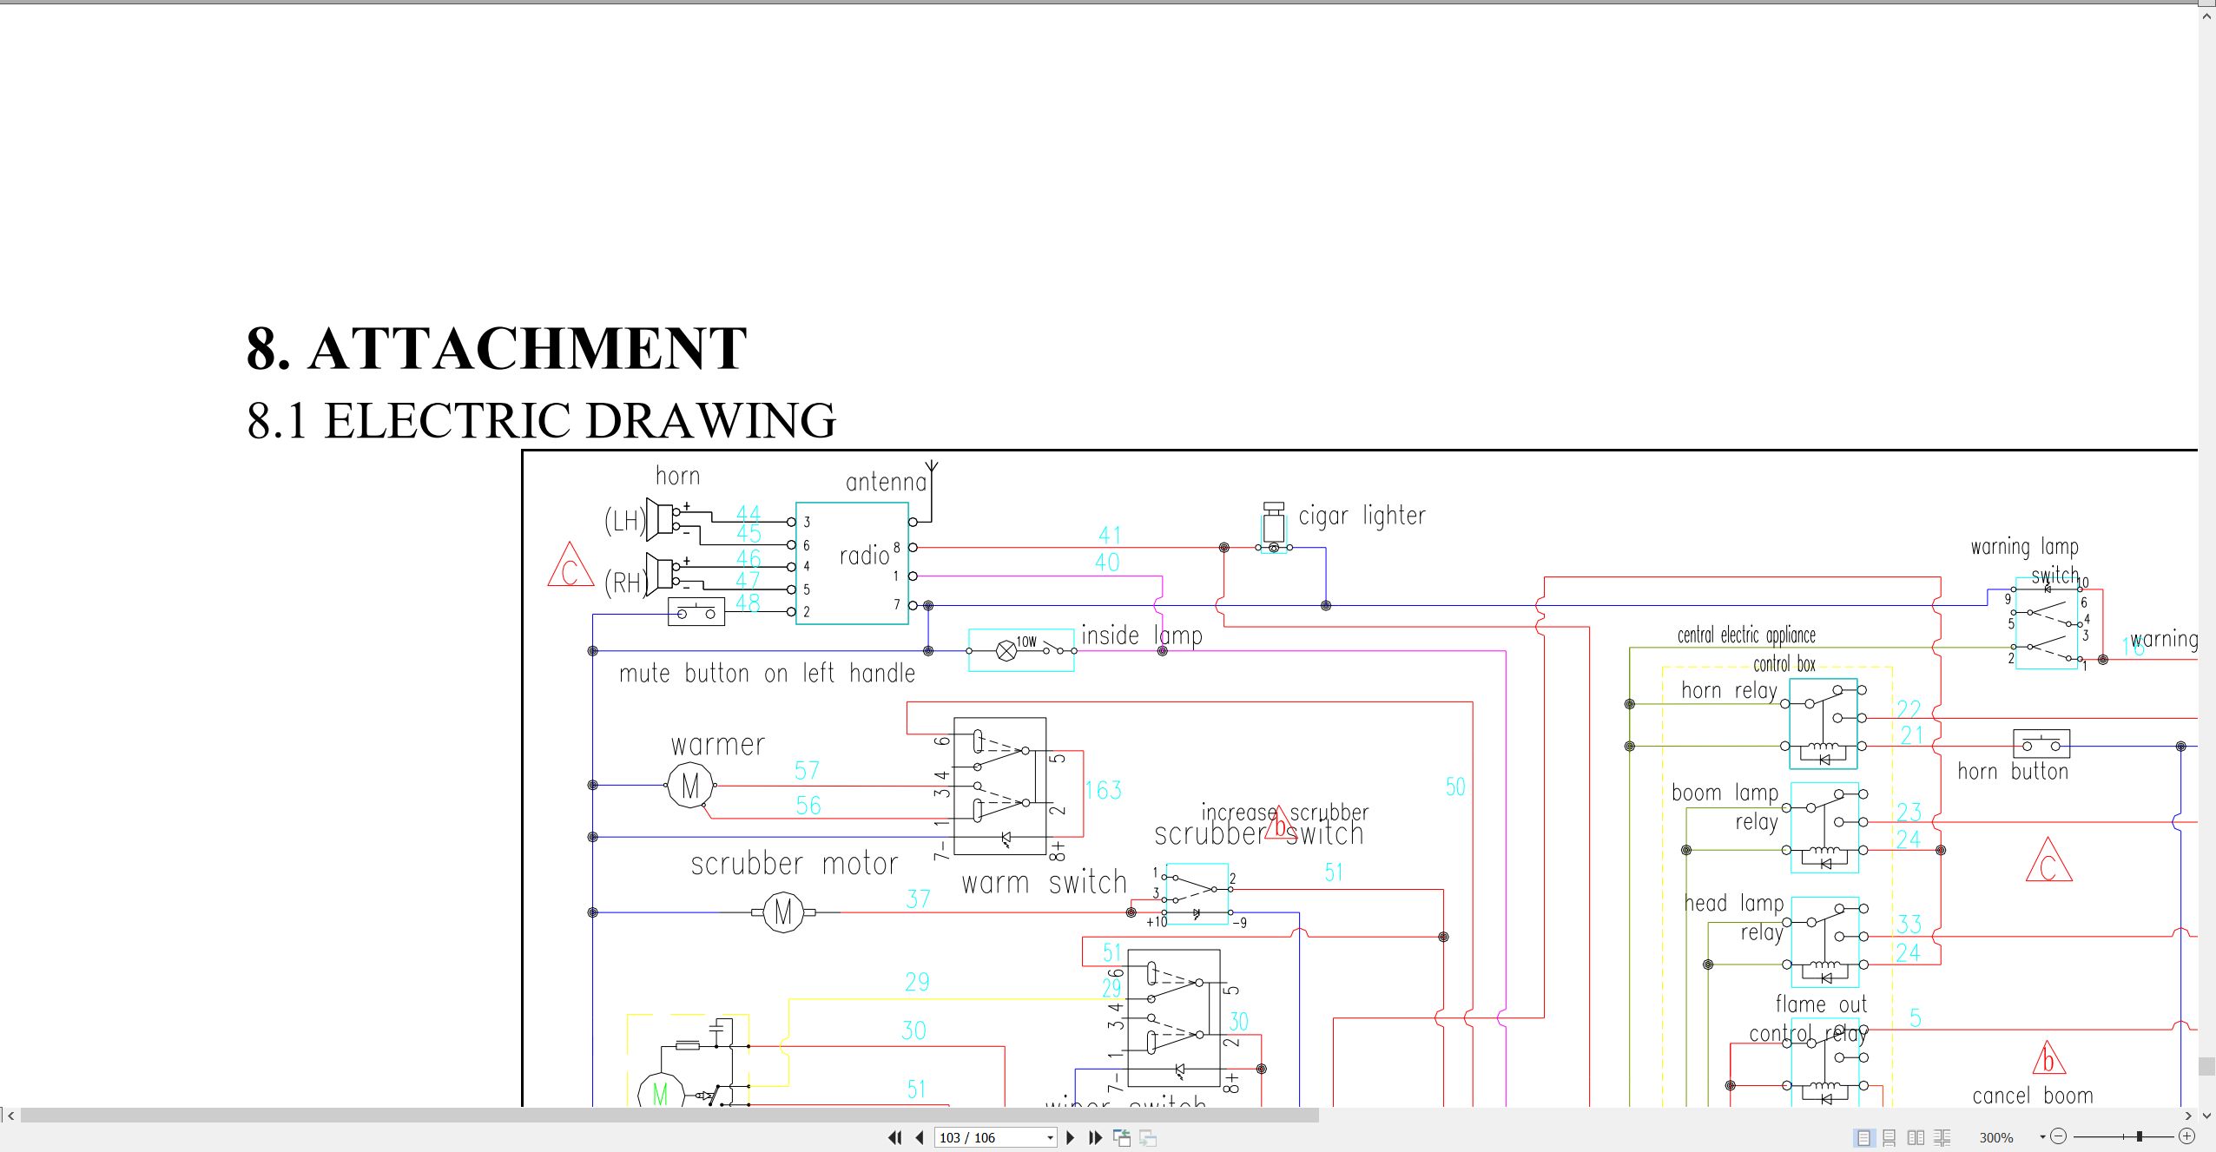Click the 'scrubber motor' label
This screenshot has height=1152, width=2216.
794,864
